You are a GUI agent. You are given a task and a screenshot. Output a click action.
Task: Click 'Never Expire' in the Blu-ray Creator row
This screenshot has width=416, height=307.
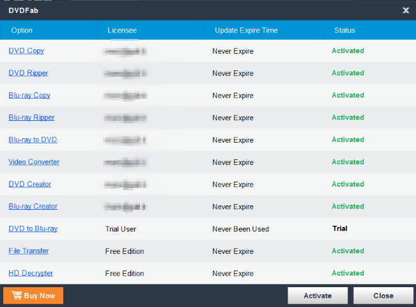click(233, 207)
